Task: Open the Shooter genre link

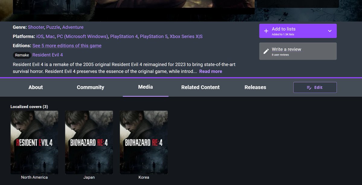Action: [x=36, y=27]
